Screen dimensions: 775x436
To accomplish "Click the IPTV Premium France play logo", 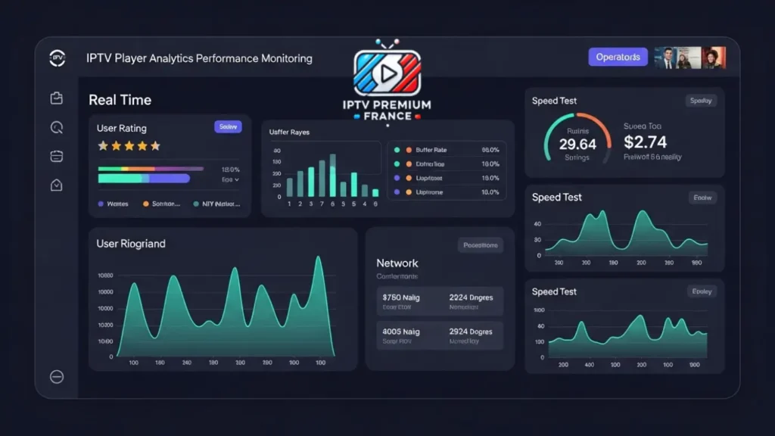I will tap(387, 73).
